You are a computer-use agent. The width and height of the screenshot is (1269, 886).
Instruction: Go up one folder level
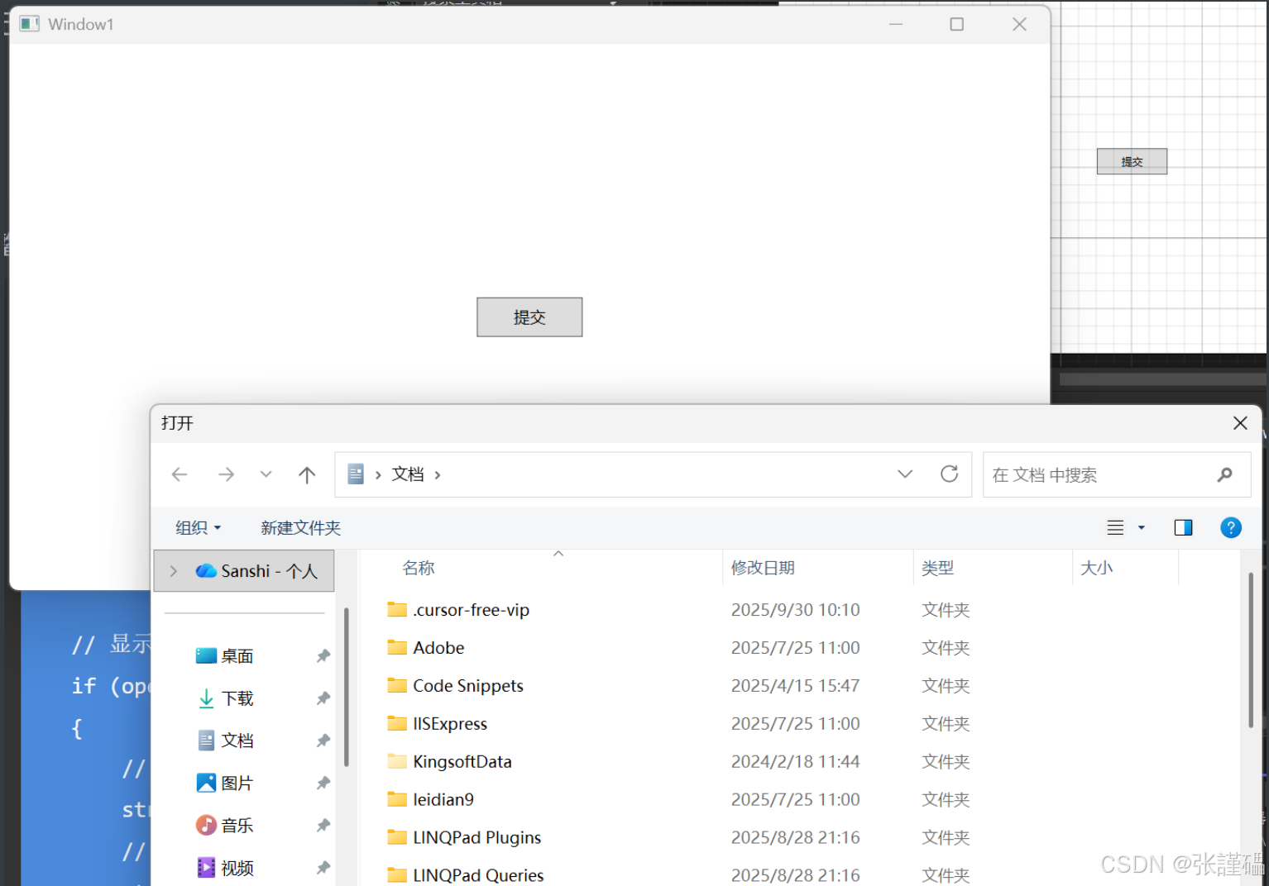coord(307,474)
